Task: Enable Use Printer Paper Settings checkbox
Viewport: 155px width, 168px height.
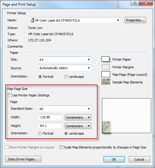Action: point(9,95)
